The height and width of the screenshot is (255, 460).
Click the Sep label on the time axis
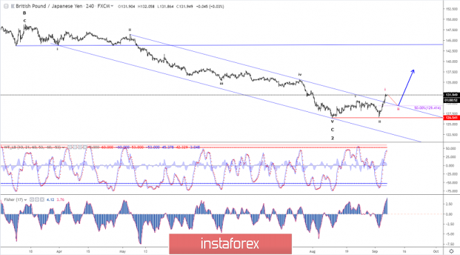point(375,252)
